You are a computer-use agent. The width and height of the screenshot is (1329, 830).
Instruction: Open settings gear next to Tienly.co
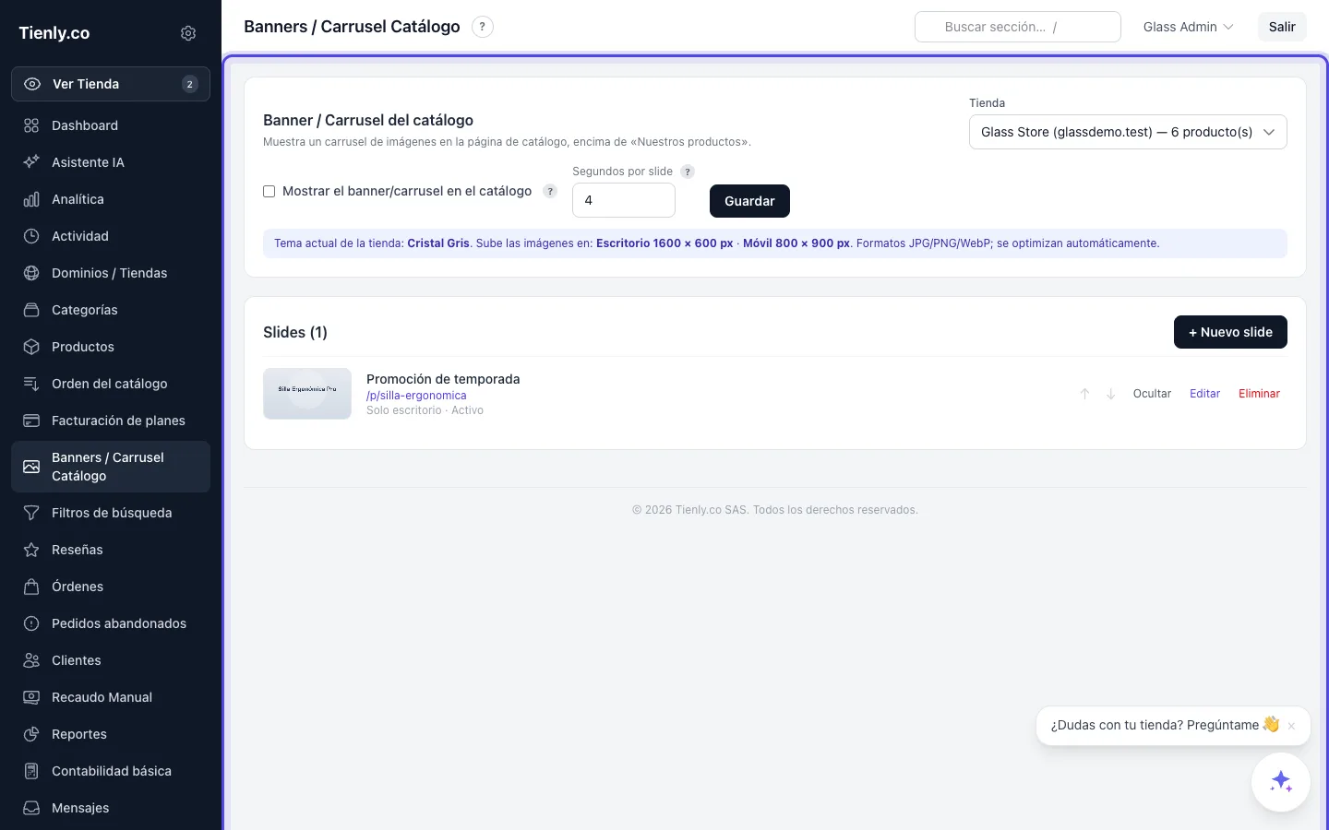[188, 33]
